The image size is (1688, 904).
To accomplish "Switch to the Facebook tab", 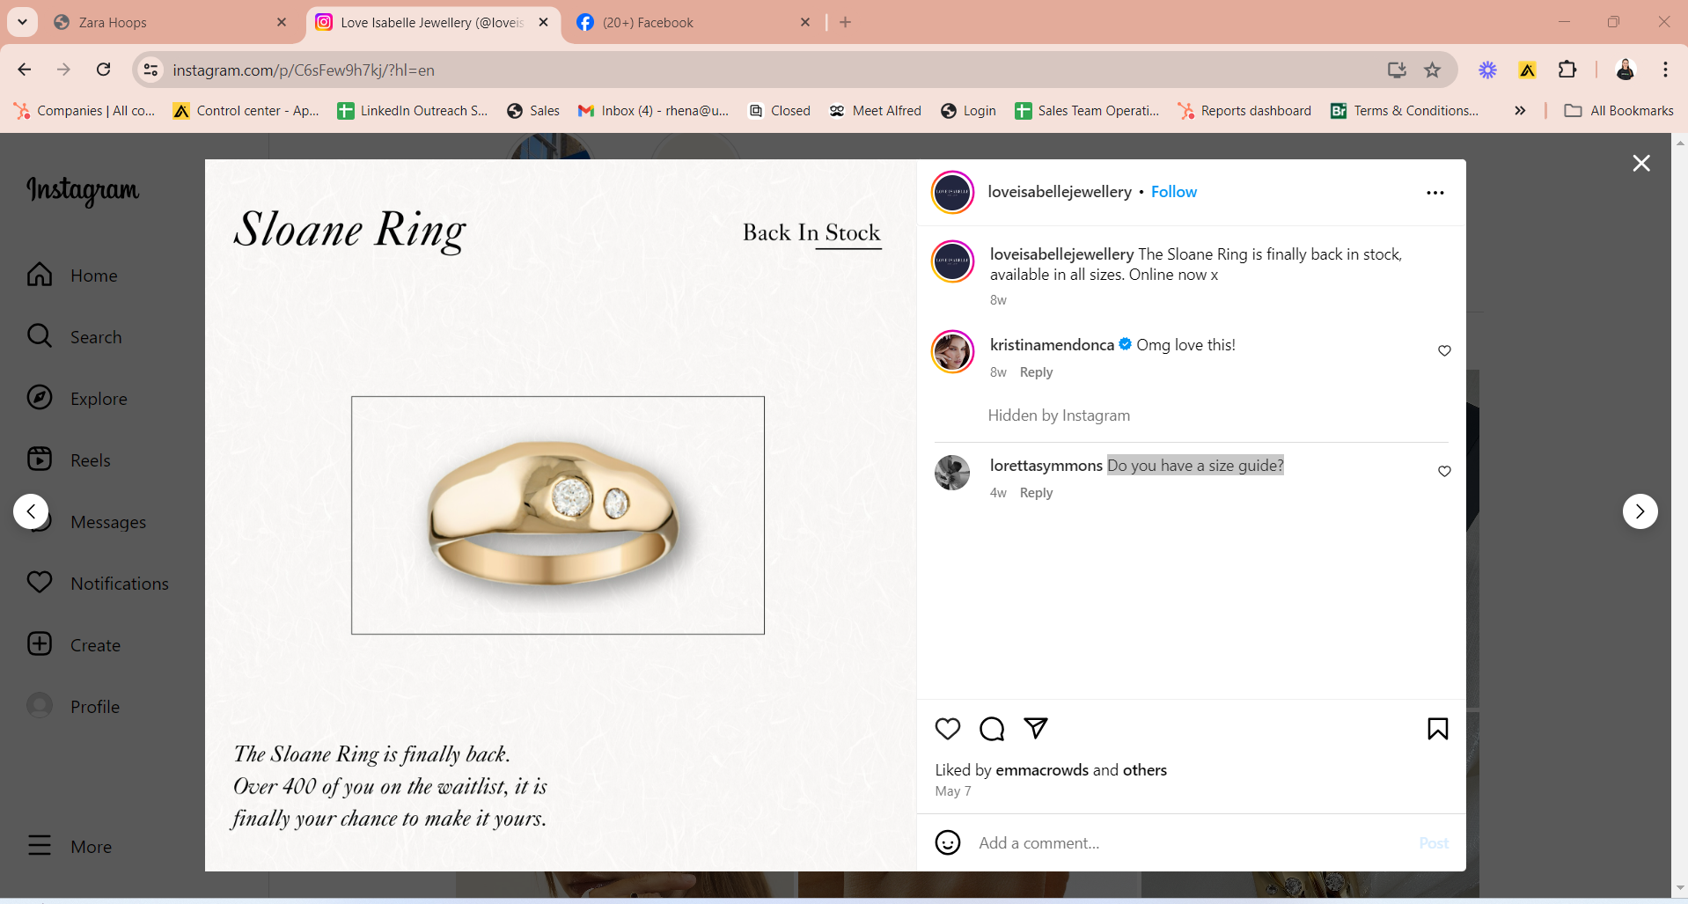I will click(x=691, y=22).
